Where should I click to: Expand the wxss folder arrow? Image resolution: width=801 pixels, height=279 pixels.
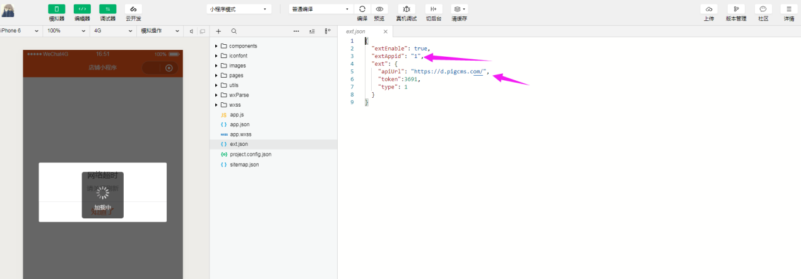tap(217, 105)
